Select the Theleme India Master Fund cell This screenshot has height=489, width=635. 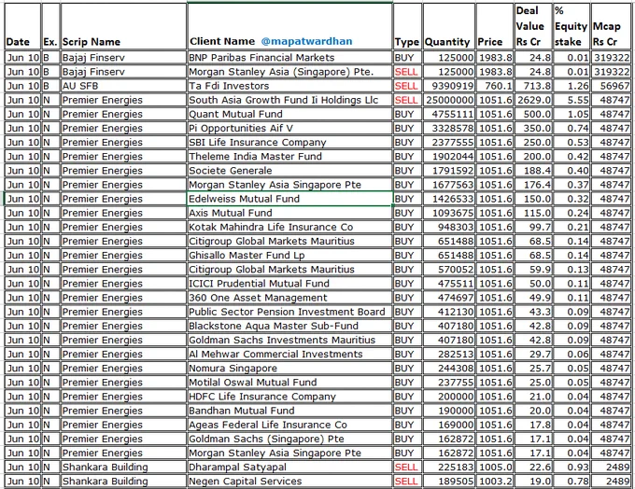290,156
